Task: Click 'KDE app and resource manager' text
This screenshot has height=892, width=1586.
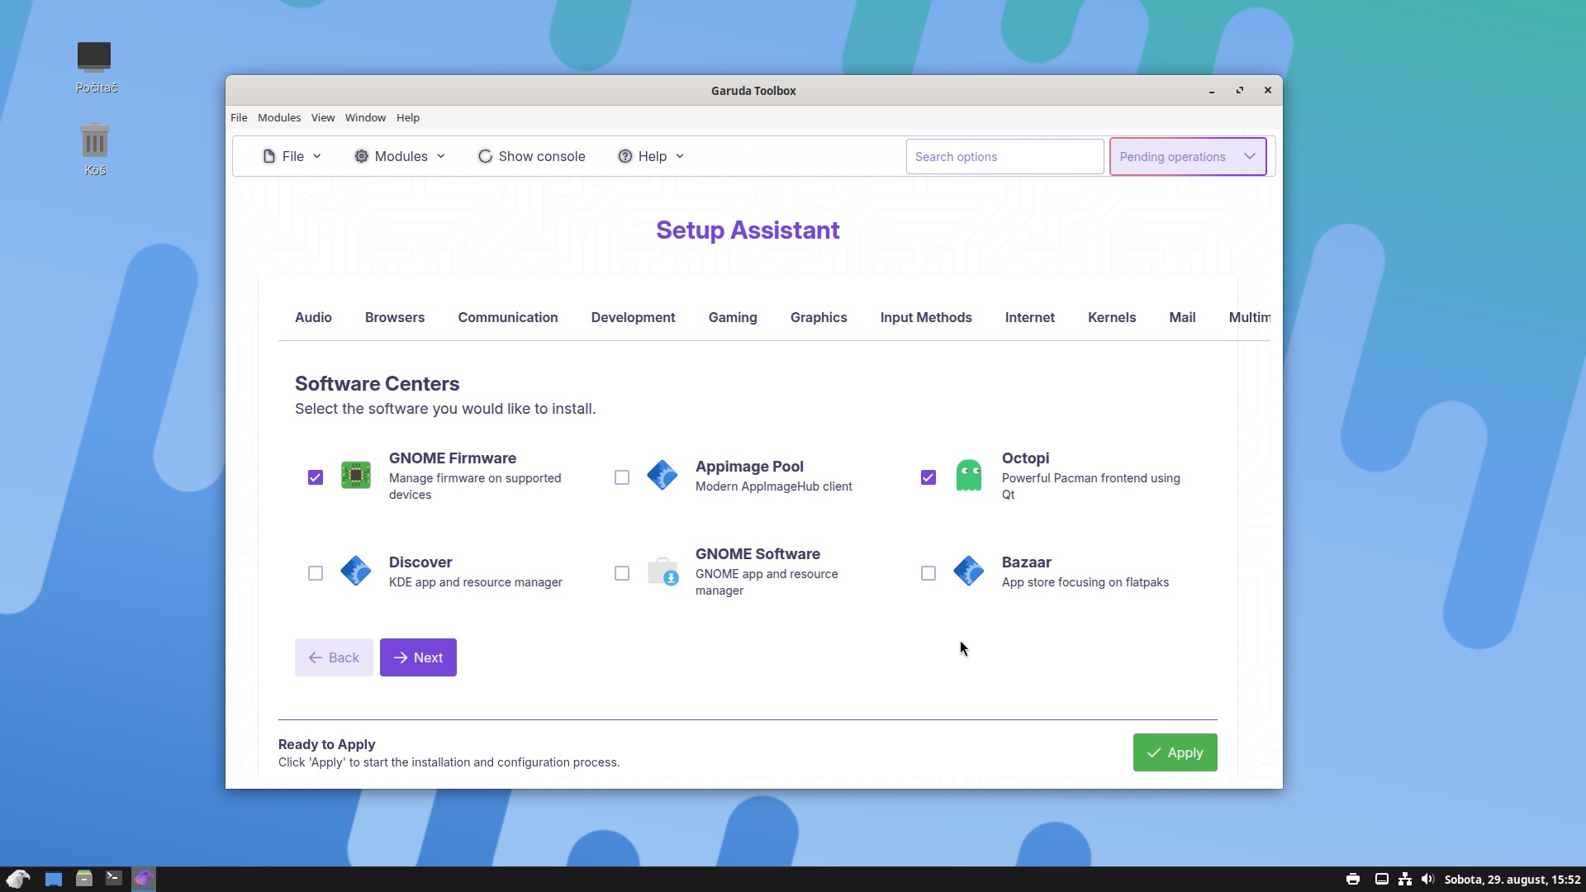Action: 476,582
